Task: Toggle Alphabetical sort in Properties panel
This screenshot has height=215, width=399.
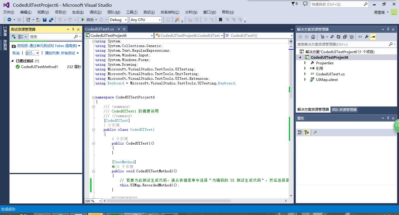Action: [x=307, y=132]
